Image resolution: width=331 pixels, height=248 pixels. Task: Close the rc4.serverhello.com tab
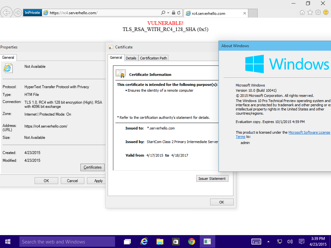click(x=245, y=13)
